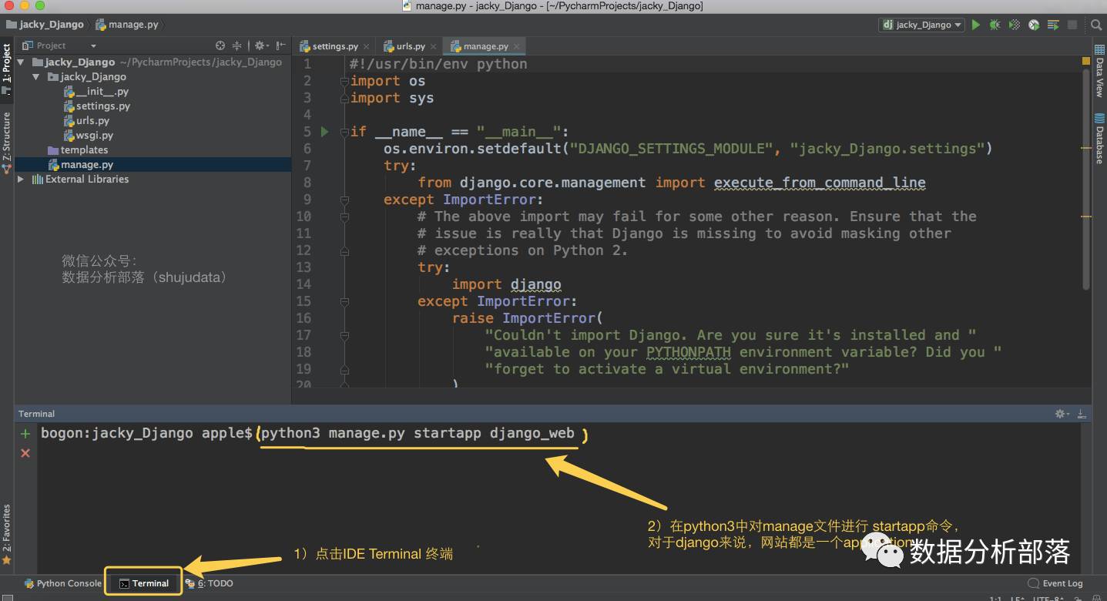Run with coverage icon

[1015, 25]
